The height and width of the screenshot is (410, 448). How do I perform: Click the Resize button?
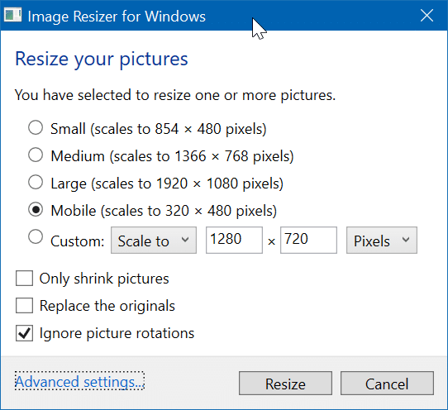pos(285,384)
